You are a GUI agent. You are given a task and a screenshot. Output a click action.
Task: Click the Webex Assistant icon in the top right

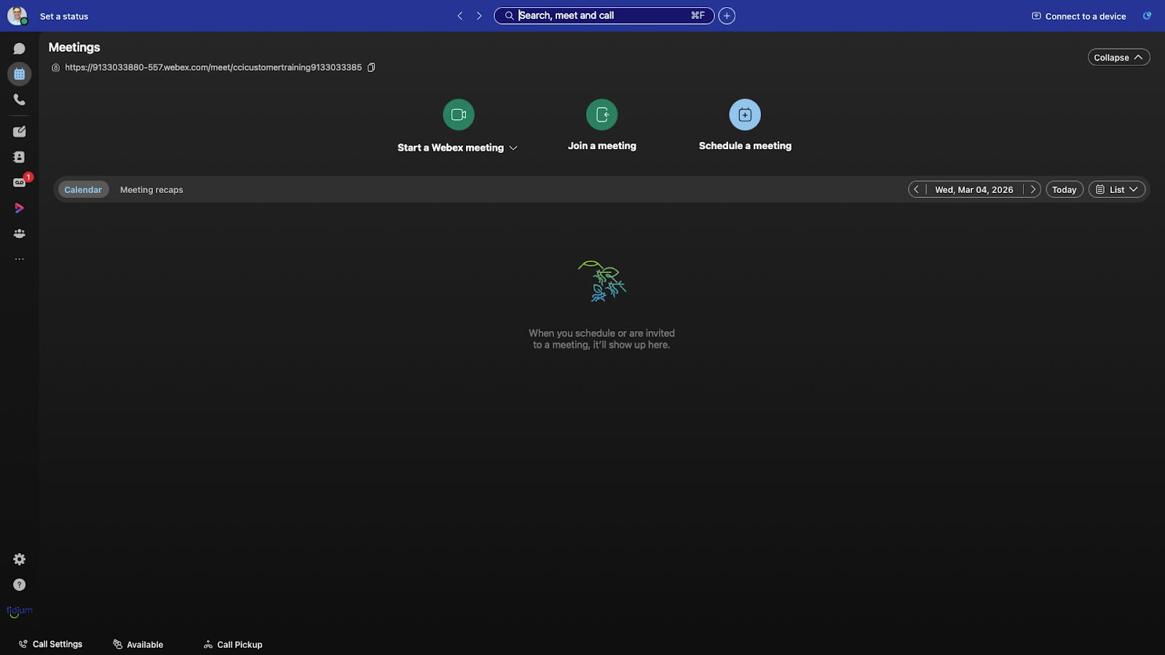[x=1147, y=16]
